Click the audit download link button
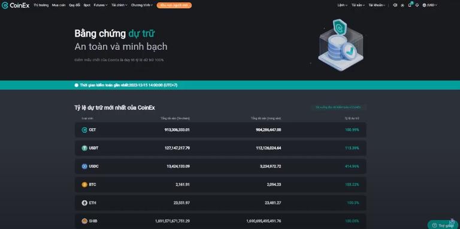460x229 pixels. pos(338,107)
